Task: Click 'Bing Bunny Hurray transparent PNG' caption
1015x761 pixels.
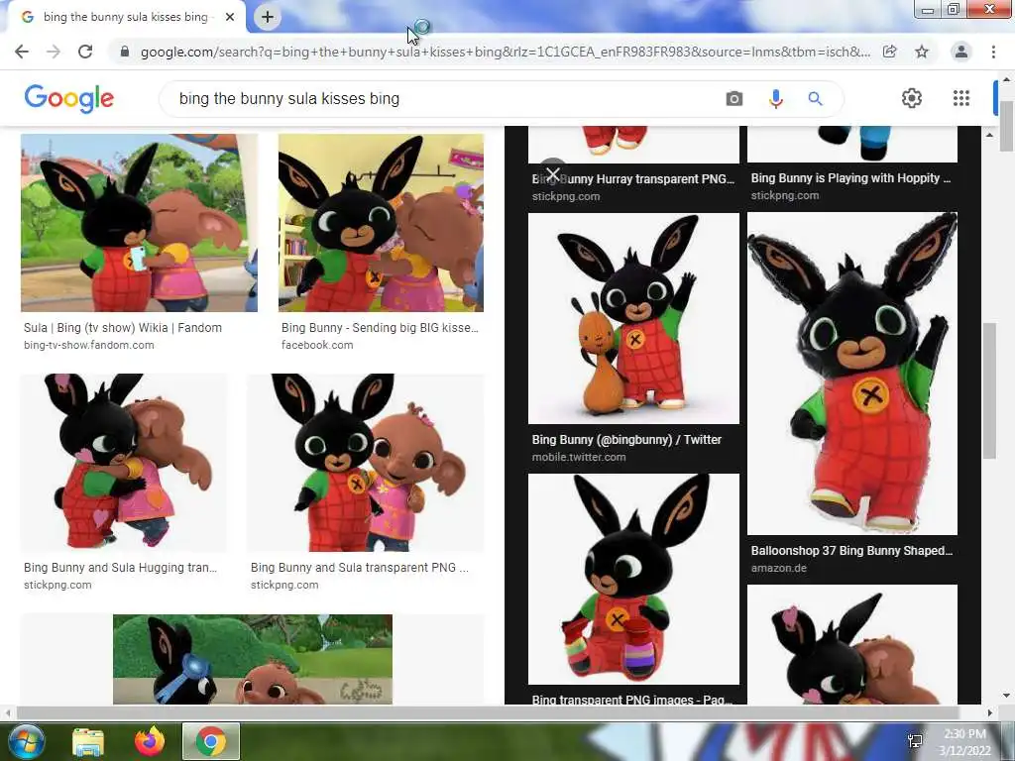Action: pyautogui.click(x=633, y=178)
